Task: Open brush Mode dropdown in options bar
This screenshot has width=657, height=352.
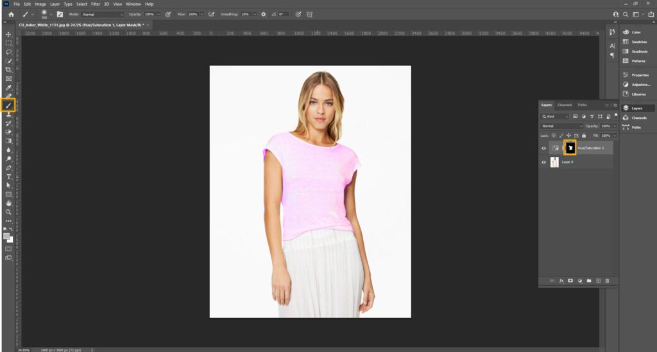Action: tap(103, 14)
